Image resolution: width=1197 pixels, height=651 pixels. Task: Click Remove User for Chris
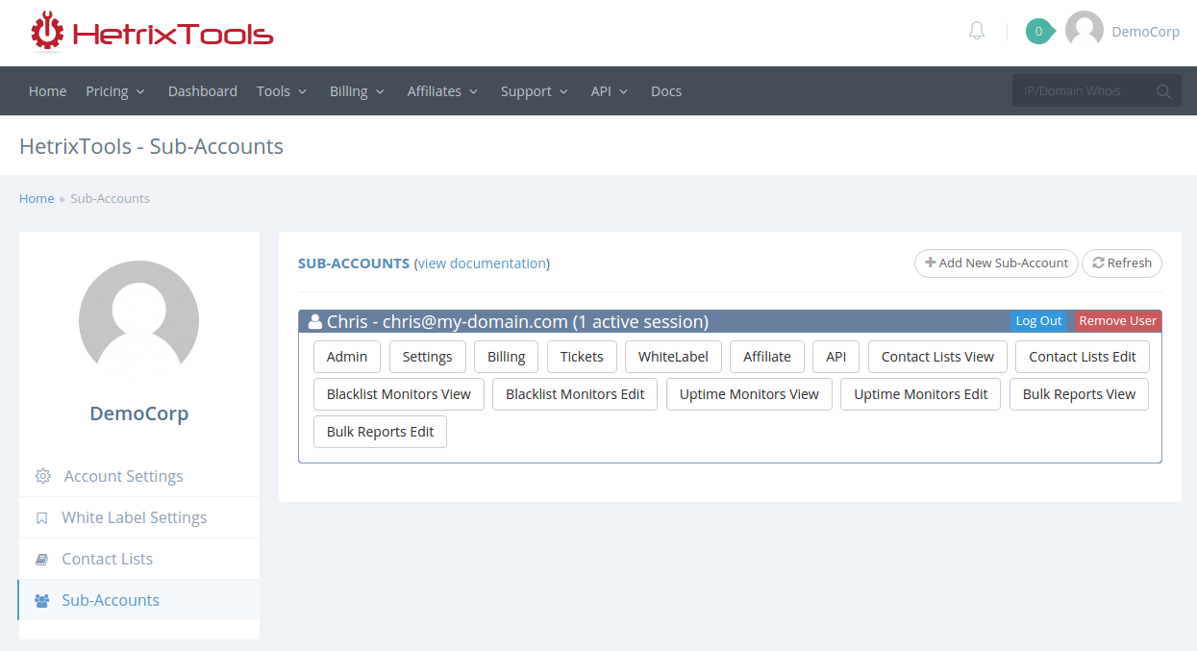pyautogui.click(x=1117, y=321)
